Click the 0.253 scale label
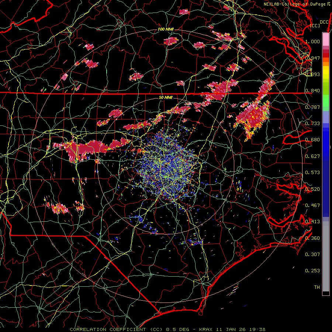Viewport: 332px width, 332px height. point(312,271)
